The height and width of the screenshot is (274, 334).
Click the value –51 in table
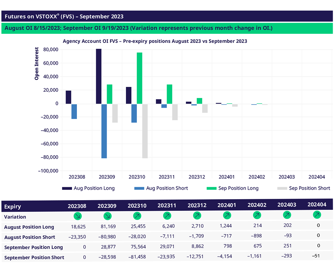(x=316, y=256)
